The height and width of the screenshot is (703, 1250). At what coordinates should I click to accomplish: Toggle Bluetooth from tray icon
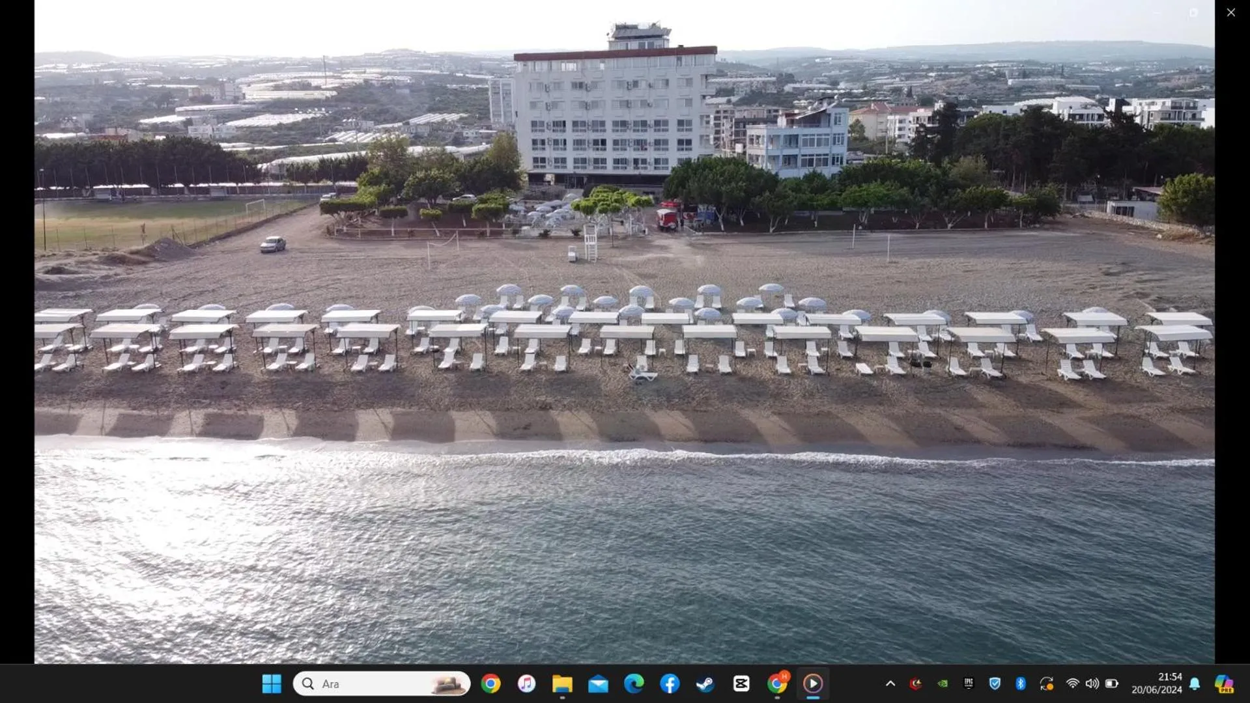pyautogui.click(x=1021, y=683)
